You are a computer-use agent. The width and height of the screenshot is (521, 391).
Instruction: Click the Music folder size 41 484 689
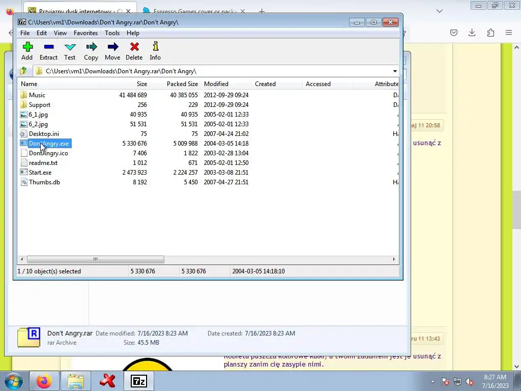coord(133,95)
